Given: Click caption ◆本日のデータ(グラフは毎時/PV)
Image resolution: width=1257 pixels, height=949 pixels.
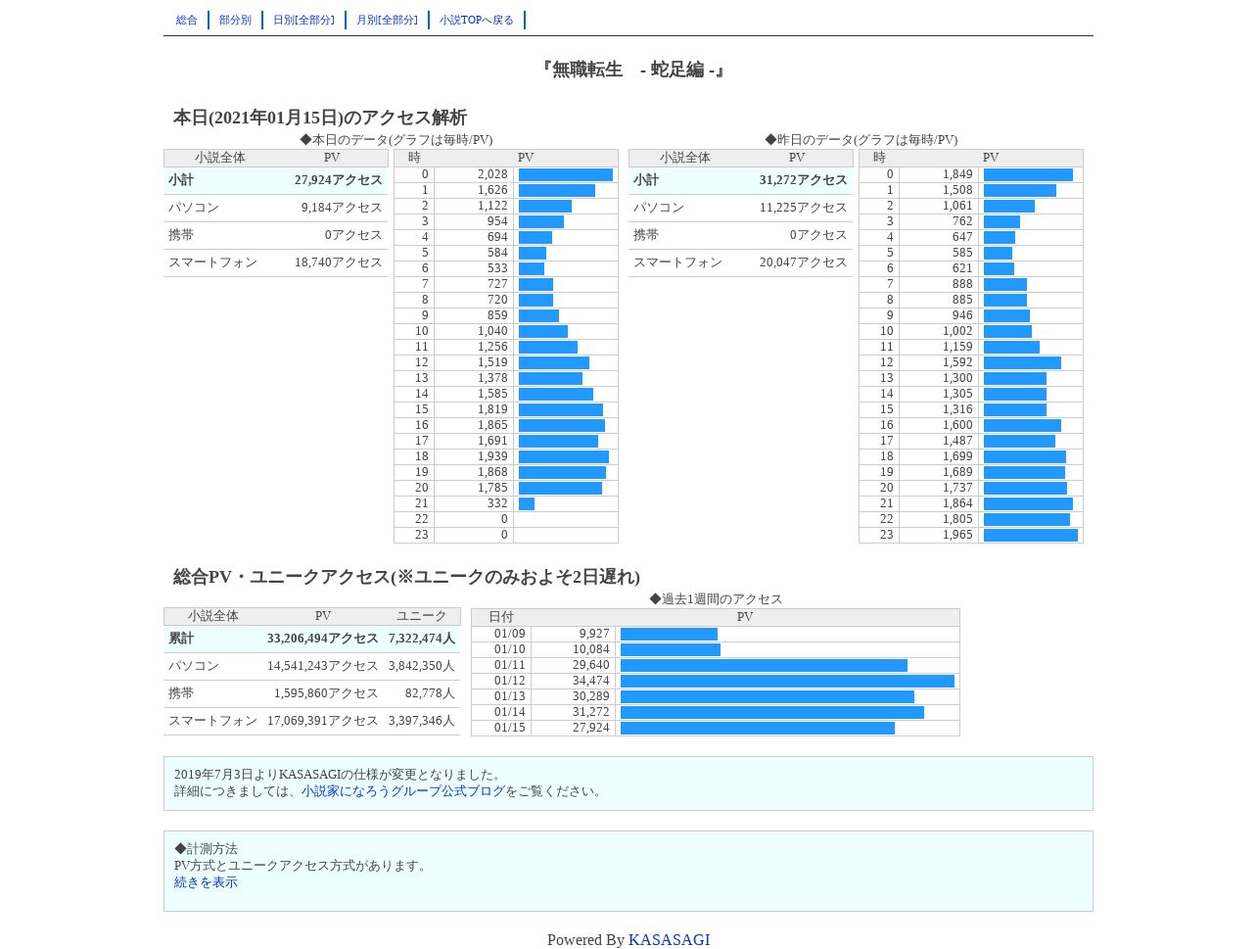Looking at the screenshot, I should (396, 140).
